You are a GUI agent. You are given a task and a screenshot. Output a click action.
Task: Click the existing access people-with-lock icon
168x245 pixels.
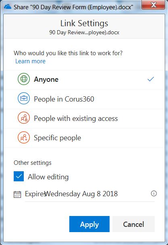(x=24, y=118)
